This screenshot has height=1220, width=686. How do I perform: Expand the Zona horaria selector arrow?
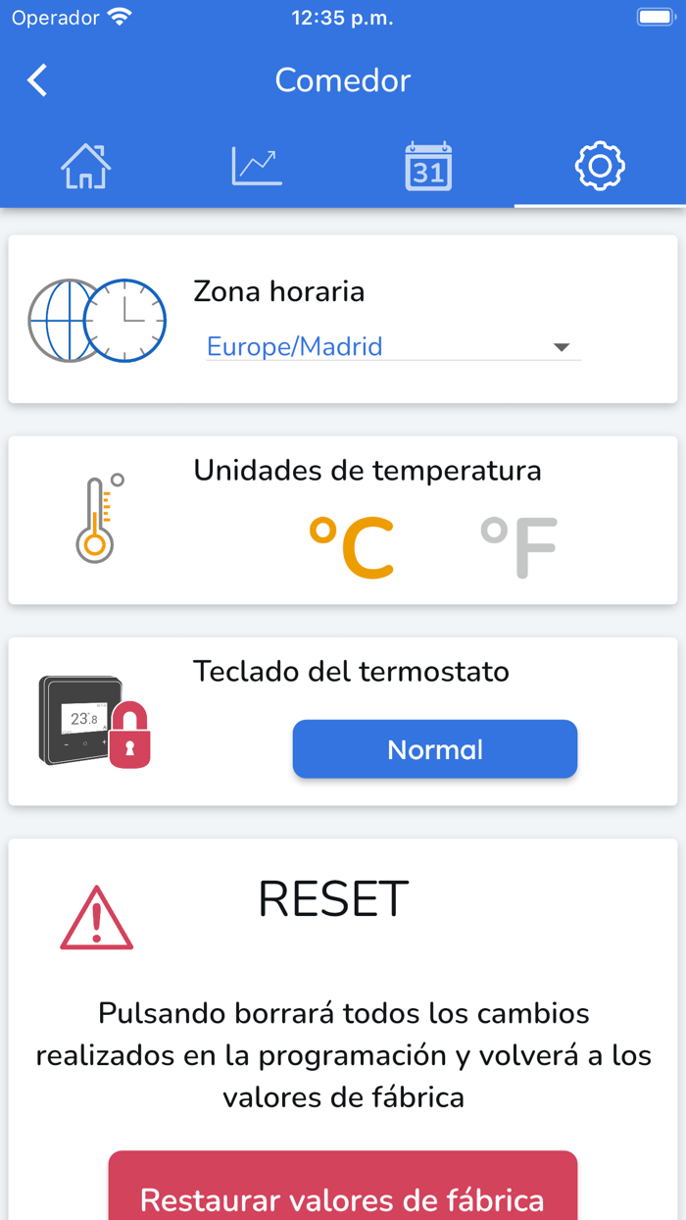point(561,347)
